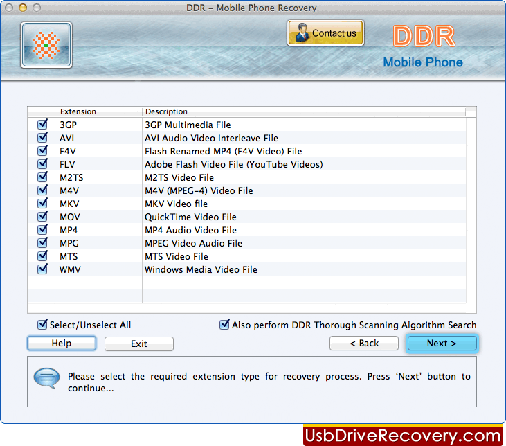The width and height of the screenshot is (506, 446).
Task: Go back with the < Back button
Action: pos(364,344)
